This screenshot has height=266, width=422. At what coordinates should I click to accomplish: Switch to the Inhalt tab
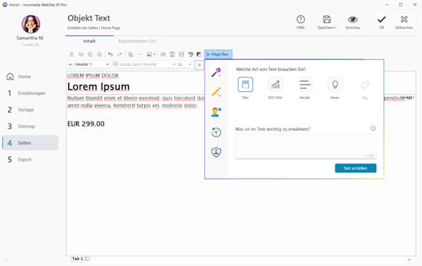click(89, 41)
